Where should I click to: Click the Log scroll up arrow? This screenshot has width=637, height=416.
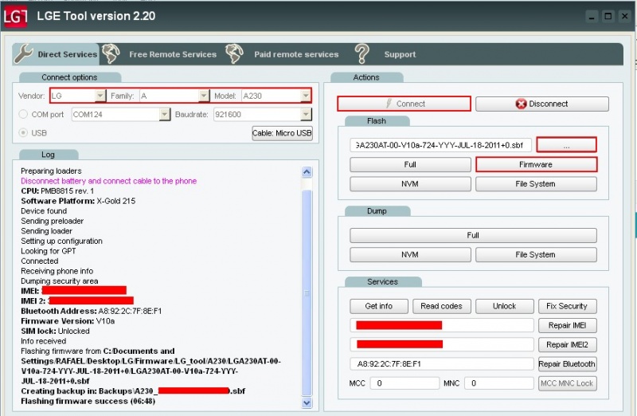coord(307,172)
